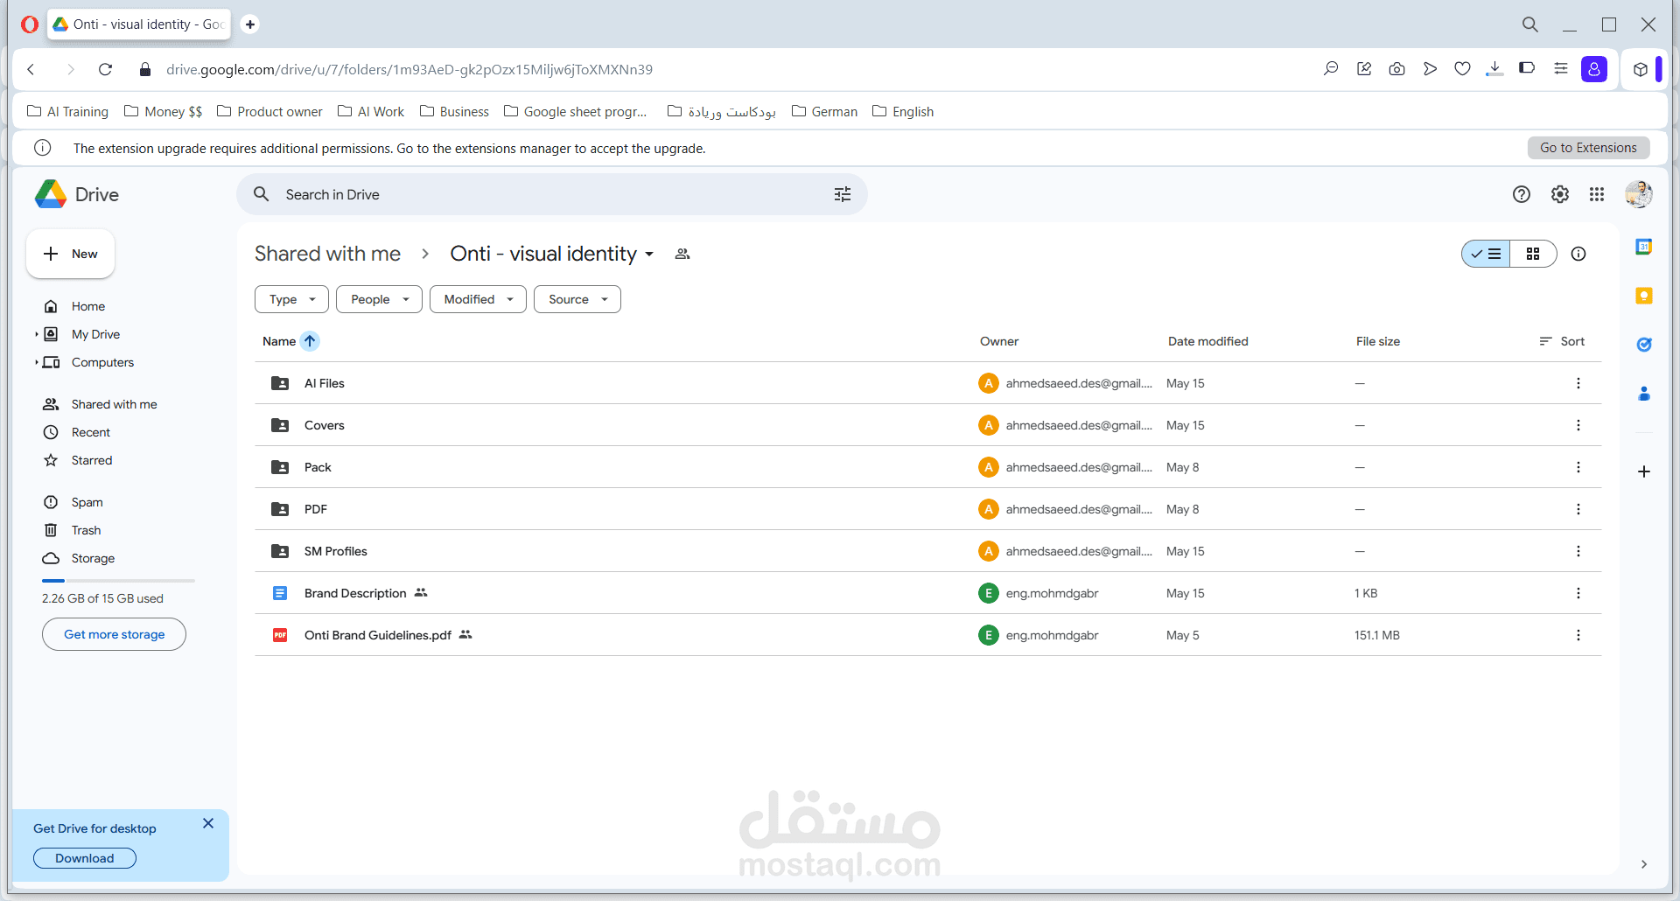Expand the hidden side panel chevron
The image size is (1680, 901).
[1644, 864]
